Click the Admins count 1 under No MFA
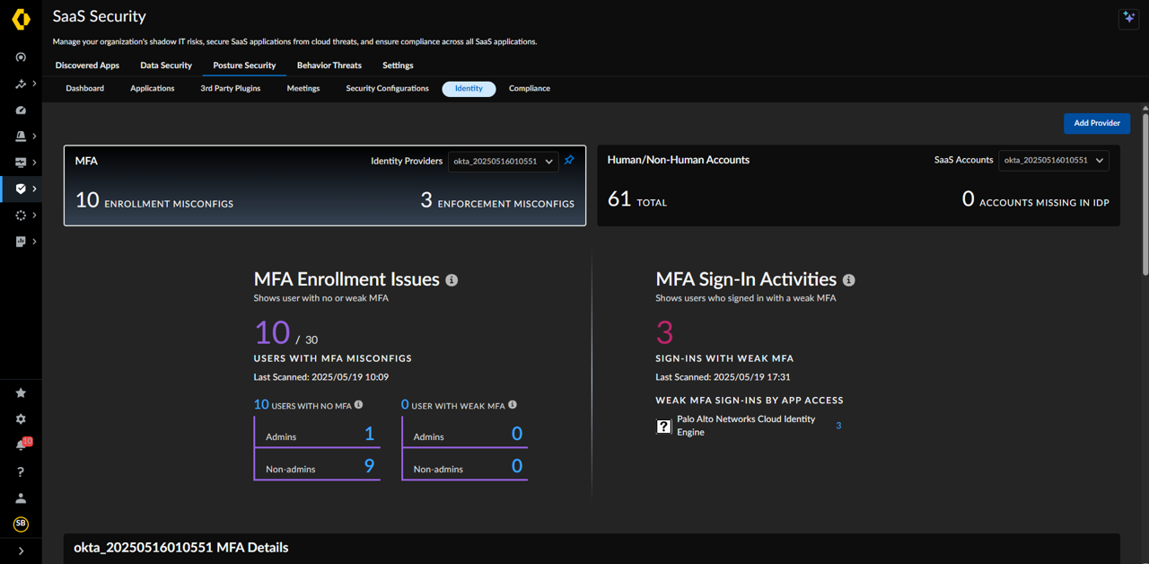This screenshot has height=564, width=1149. click(x=369, y=435)
